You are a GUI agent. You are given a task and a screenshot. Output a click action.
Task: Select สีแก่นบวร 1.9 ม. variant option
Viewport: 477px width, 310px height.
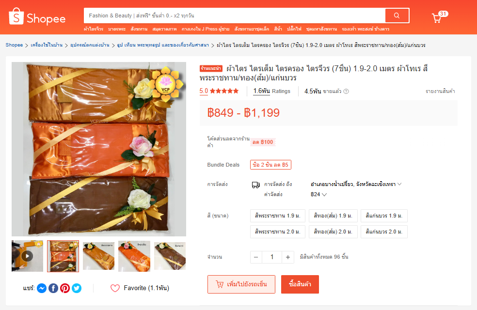point(384,216)
